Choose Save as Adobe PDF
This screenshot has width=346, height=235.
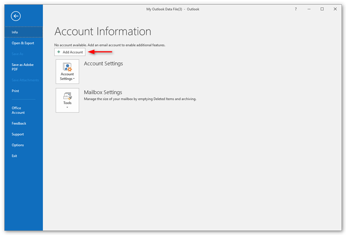click(x=24, y=67)
